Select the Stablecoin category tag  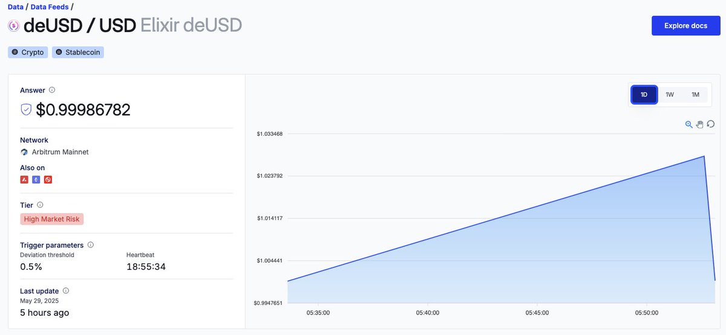point(78,53)
